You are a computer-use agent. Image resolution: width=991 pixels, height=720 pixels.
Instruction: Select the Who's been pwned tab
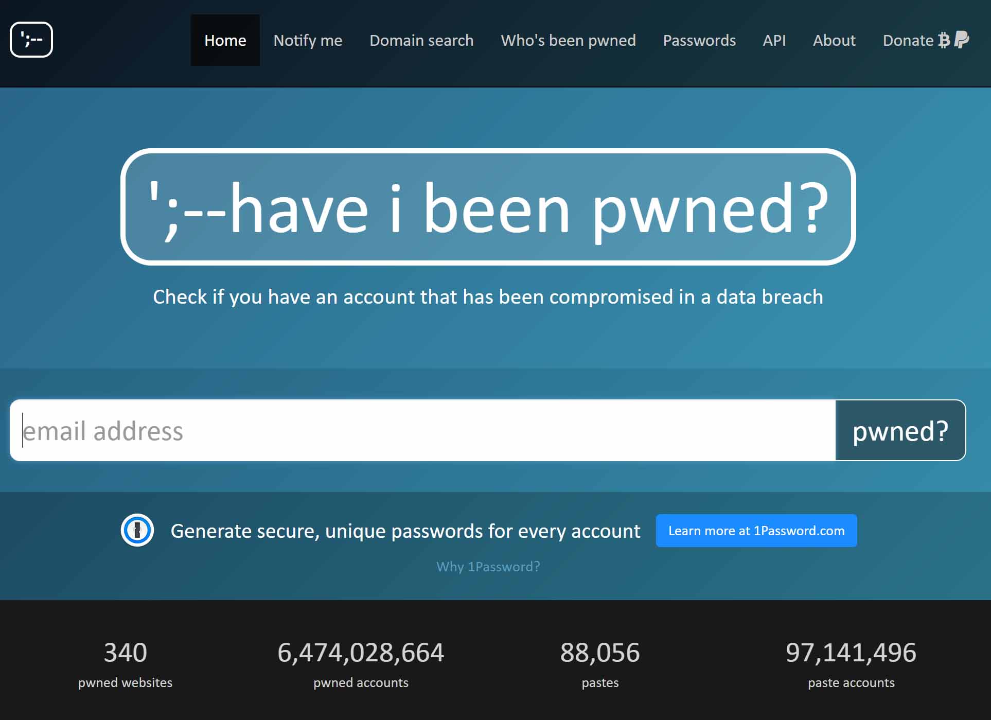[568, 40]
